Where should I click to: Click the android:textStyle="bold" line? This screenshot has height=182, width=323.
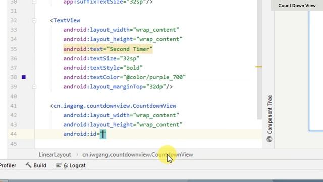pos(103,68)
